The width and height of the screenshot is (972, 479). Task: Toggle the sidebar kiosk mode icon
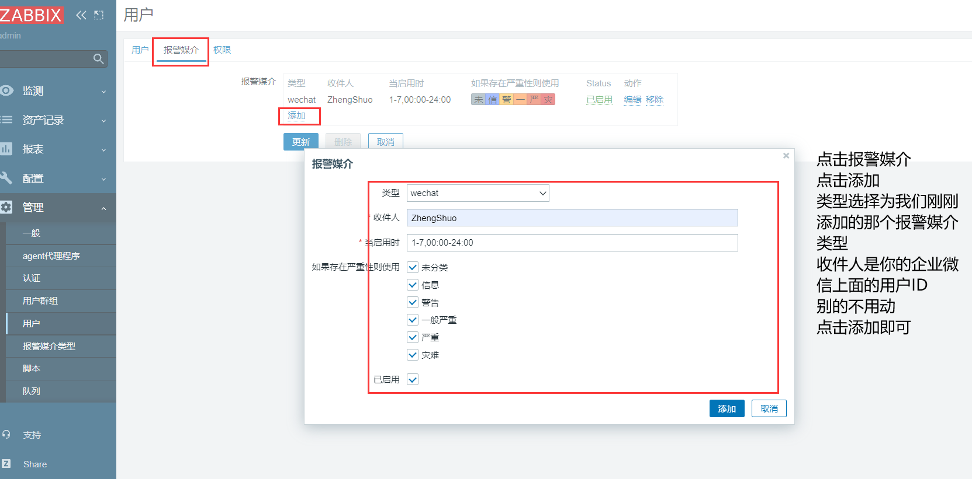(x=99, y=15)
